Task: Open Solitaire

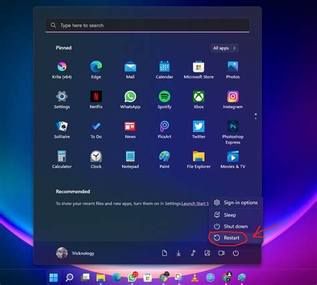Action: pyautogui.click(x=62, y=130)
